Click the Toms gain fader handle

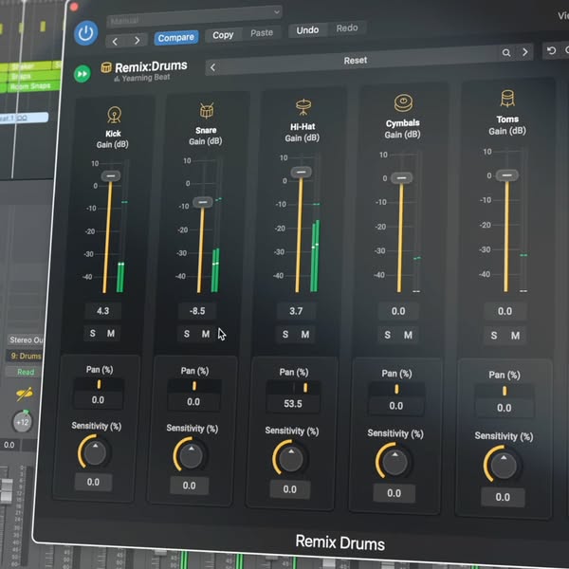(x=507, y=175)
